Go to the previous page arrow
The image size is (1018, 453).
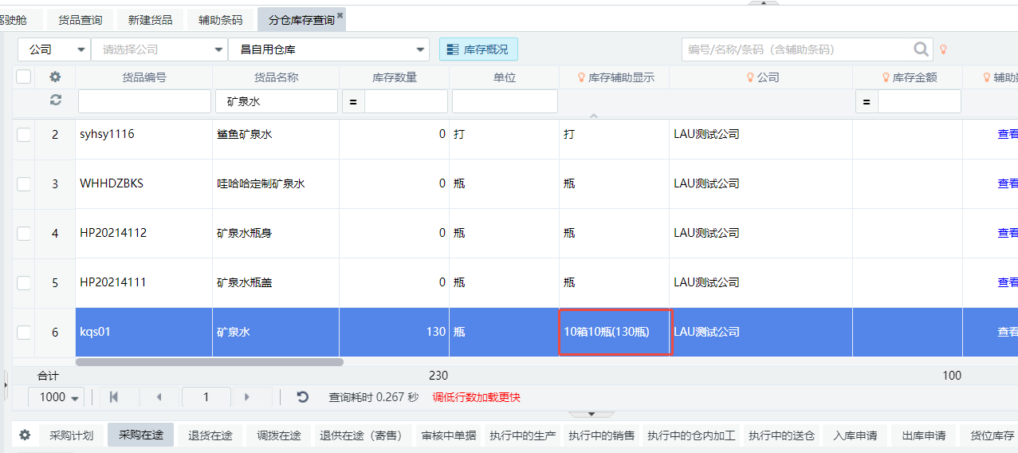[x=159, y=397]
